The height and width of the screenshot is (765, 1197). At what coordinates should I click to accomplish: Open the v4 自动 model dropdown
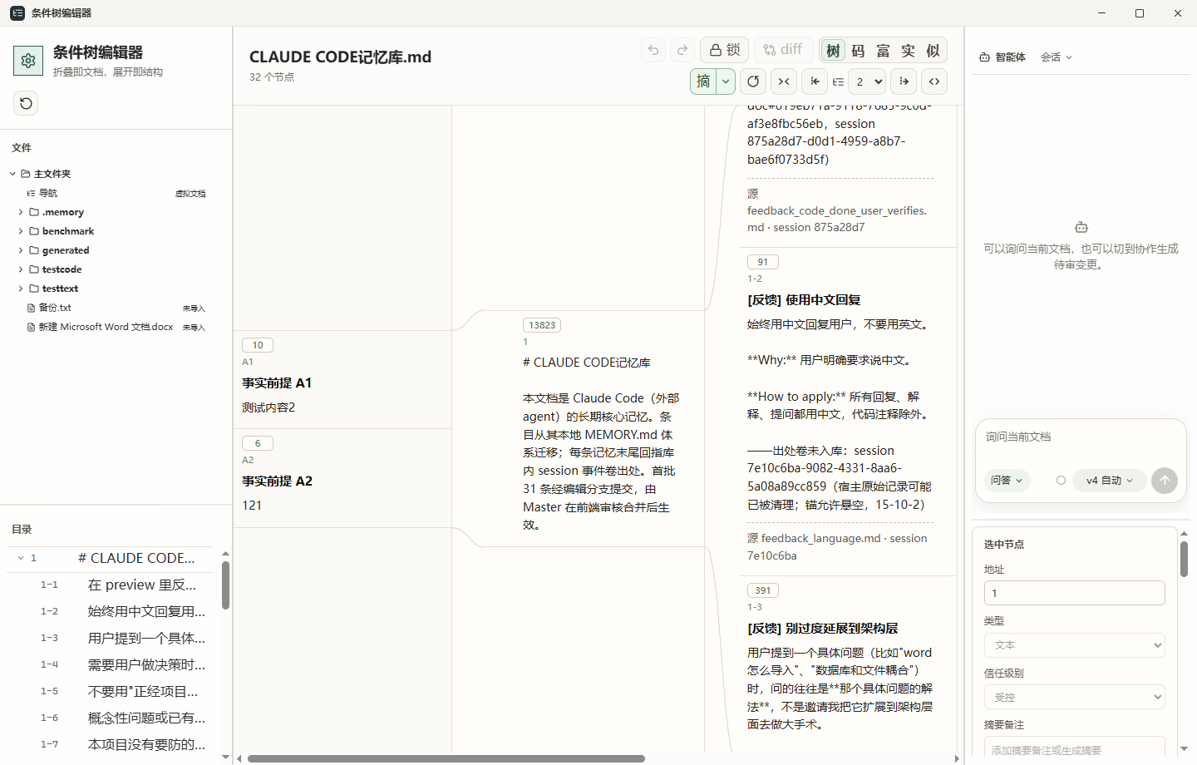pyautogui.click(x=1109, y=481)
